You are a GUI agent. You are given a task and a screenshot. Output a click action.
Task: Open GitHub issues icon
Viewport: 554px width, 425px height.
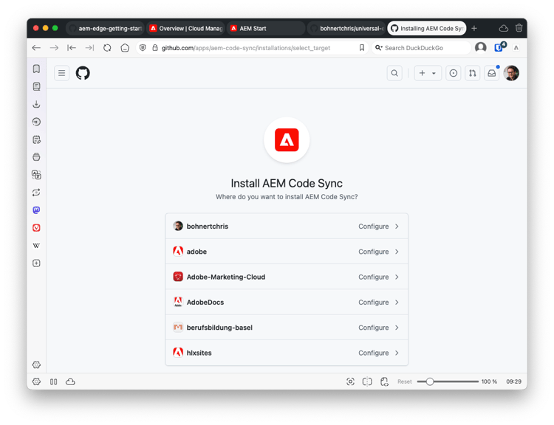454,73
